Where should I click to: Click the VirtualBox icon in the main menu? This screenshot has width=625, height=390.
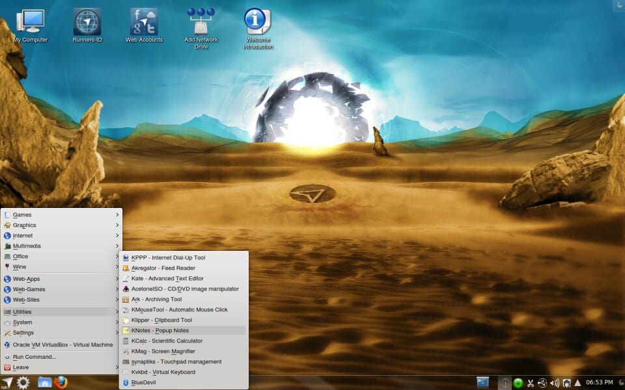tap(7, 344)
